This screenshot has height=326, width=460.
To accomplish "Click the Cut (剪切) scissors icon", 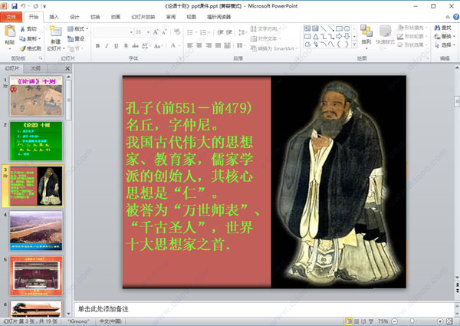I will [23, 28].
